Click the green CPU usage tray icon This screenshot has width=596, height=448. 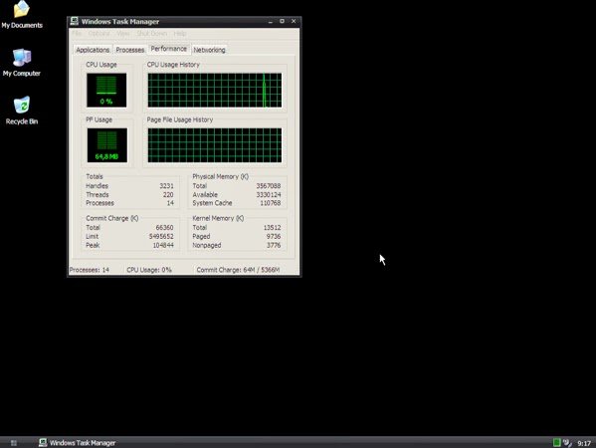coord(557,442)
